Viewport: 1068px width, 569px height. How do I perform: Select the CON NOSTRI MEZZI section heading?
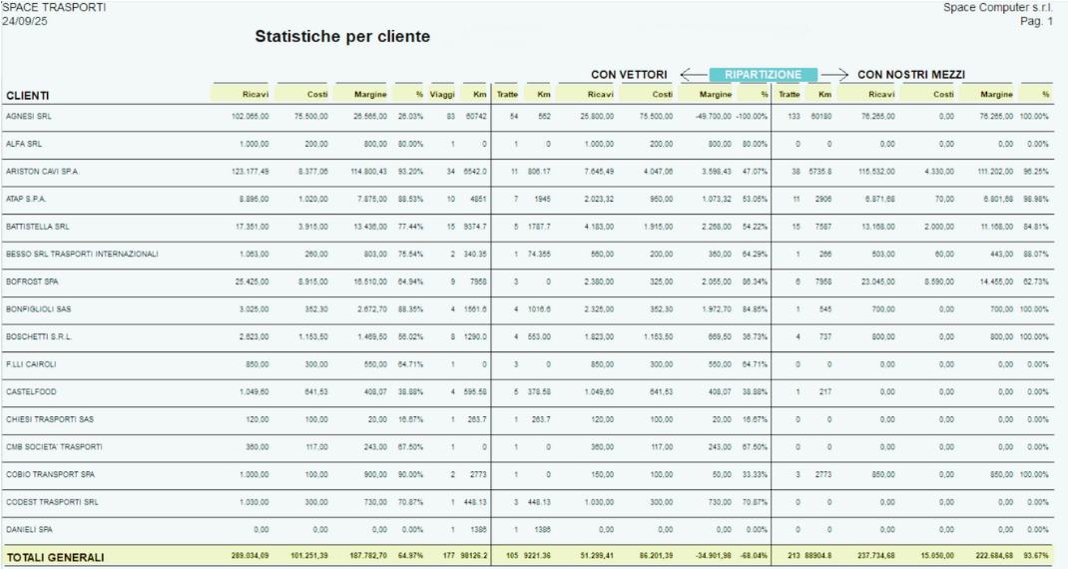[910, 75]
